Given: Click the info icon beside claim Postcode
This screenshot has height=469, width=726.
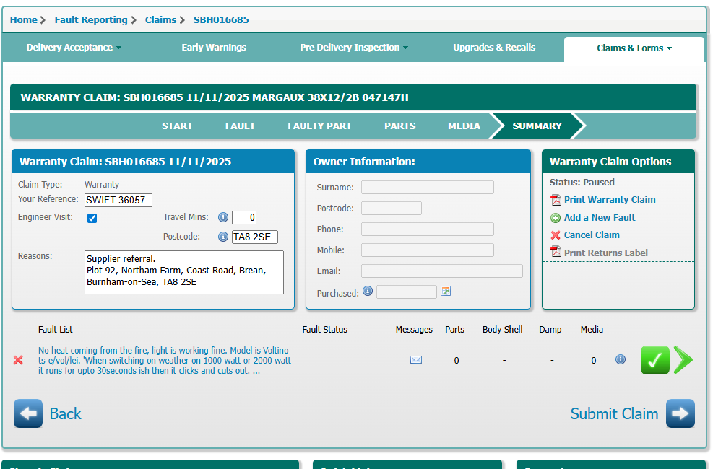Looking at the screenshot, I should click(223, 237).
